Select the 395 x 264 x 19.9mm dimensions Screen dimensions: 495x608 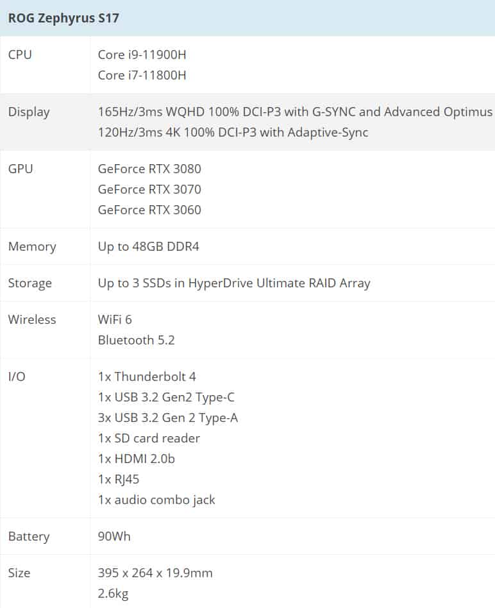pos(155,573)
